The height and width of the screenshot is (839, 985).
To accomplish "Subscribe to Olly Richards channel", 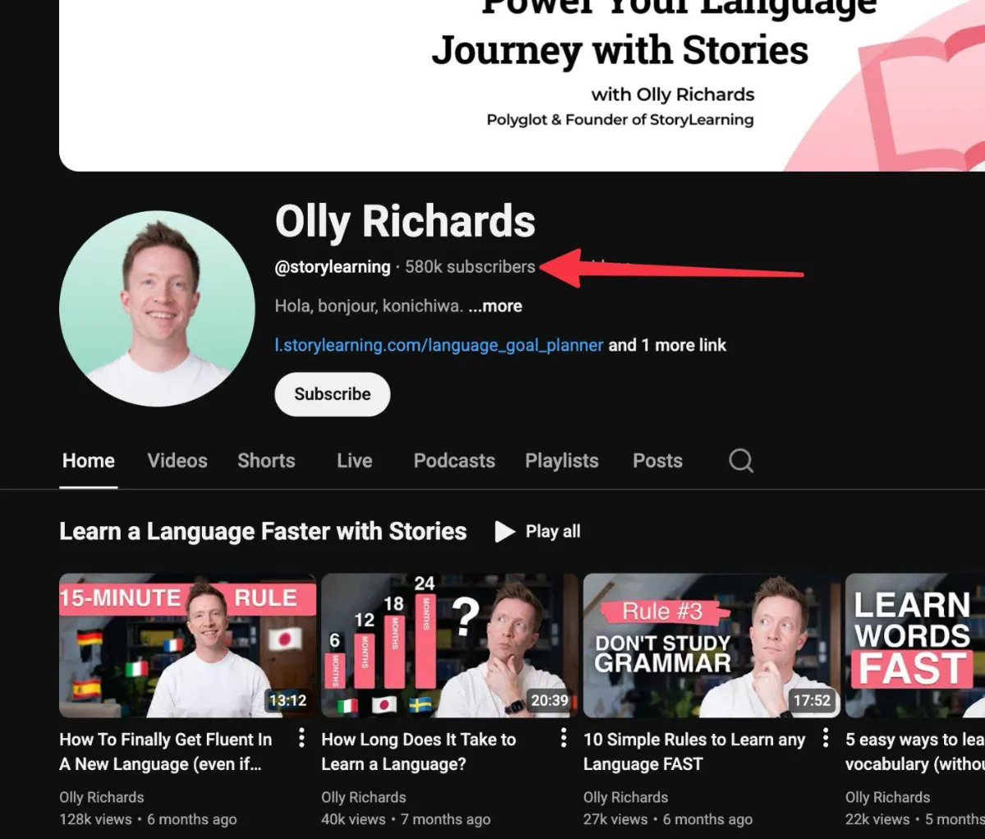I will pos(332,394).
